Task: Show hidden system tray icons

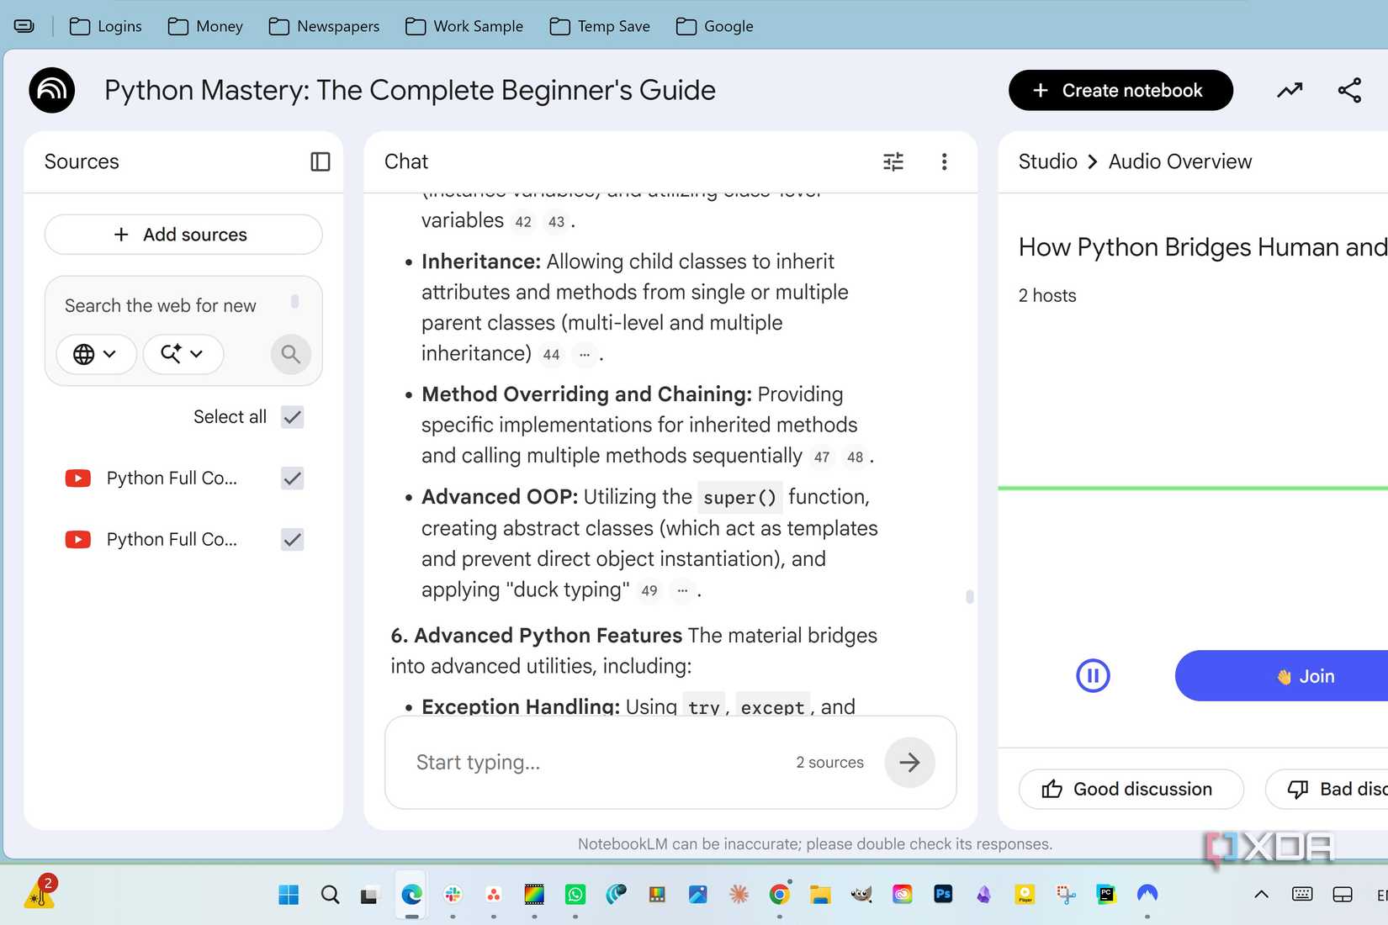Action: 1261,895
